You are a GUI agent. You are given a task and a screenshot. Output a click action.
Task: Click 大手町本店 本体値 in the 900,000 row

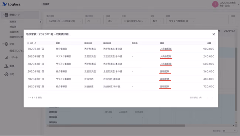click(113, 49)
